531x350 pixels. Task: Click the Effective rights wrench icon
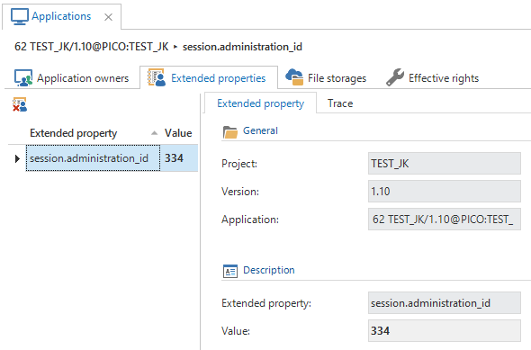(395, 77)
